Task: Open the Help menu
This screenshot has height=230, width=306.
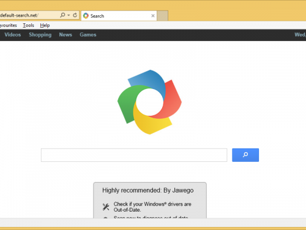Action: [x=45, y=25]
